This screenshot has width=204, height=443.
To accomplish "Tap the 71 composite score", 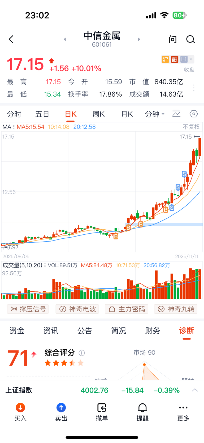I will 18,358.
